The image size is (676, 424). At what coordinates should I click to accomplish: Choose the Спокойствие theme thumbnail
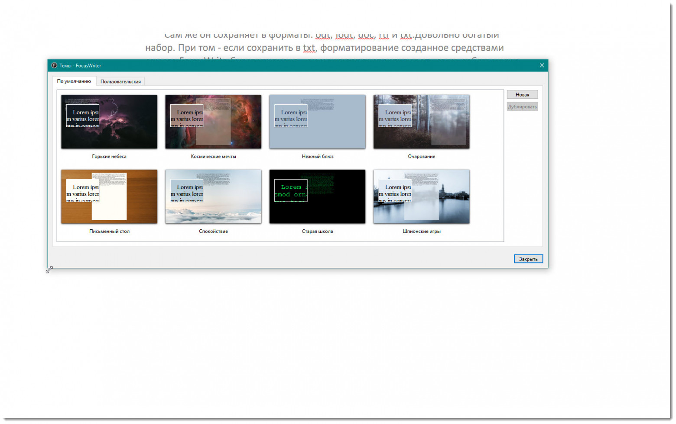[213, 196]
